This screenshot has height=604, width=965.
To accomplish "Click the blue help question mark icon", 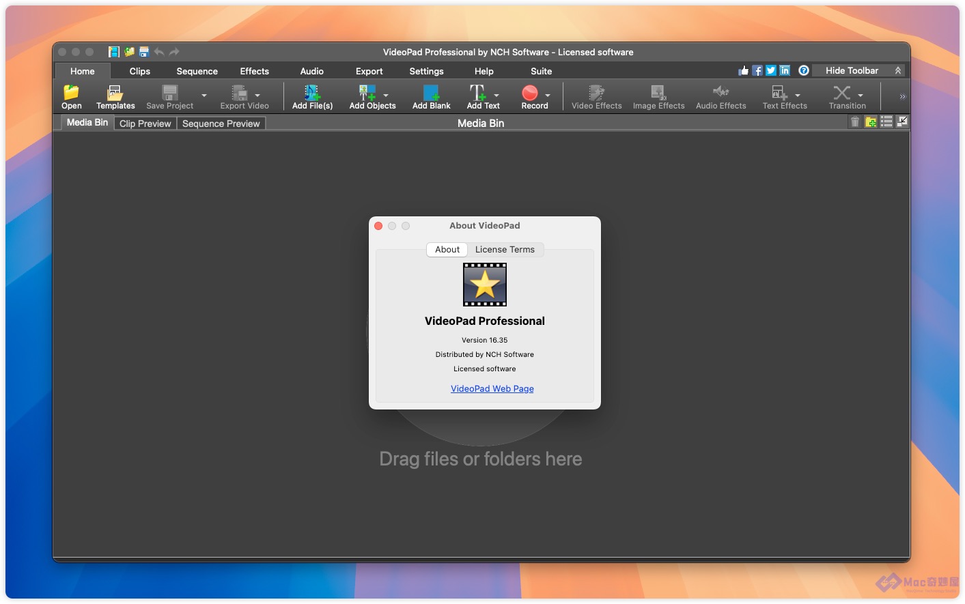I will click(x=804, y=70).
